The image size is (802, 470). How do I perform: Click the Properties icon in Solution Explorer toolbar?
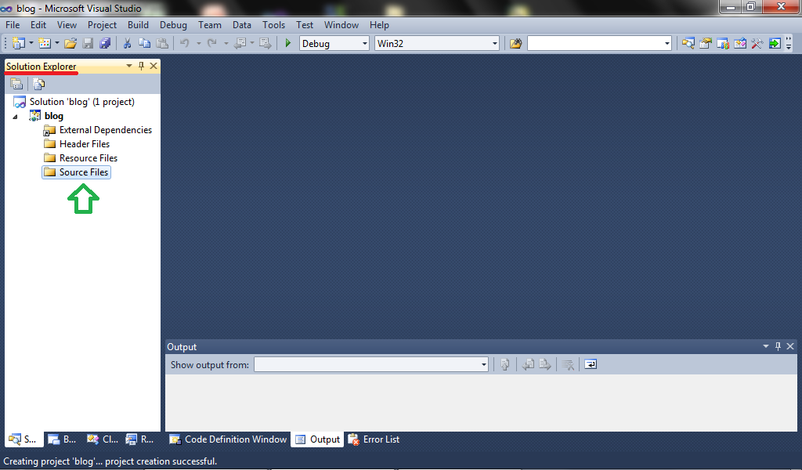pos(16,83)
